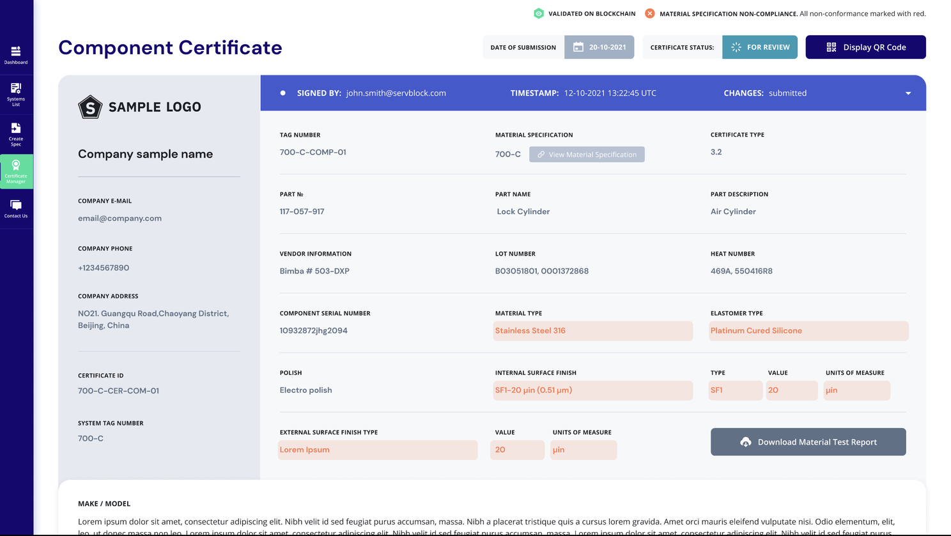Open the View Material Specification link
Screen dimensions: 951x536
[x=587, y=155]
